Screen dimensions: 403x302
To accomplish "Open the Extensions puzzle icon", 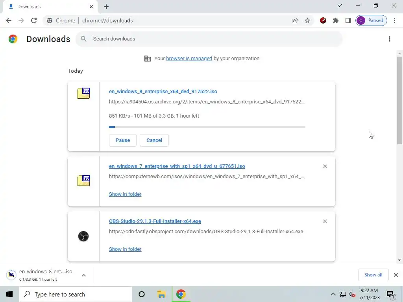I will pyautogui.click(x=336, y=20).
